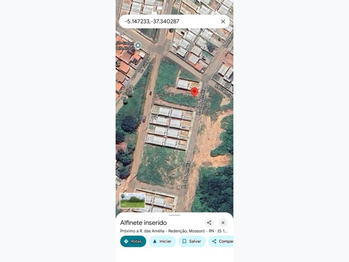
Task: Clear the coordinates from the search bar
Action: pyautogui.click(x=222, y=21)
